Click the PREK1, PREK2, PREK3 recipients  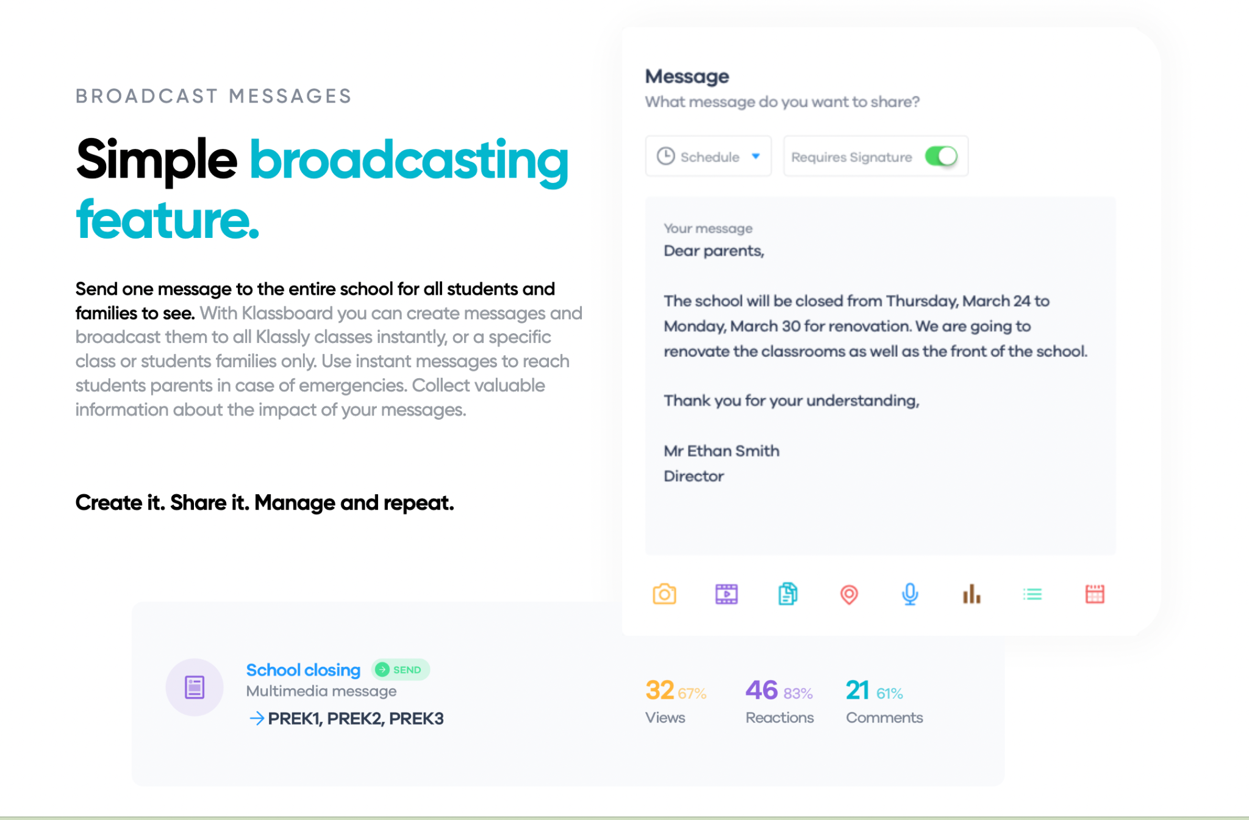[355, 719]
